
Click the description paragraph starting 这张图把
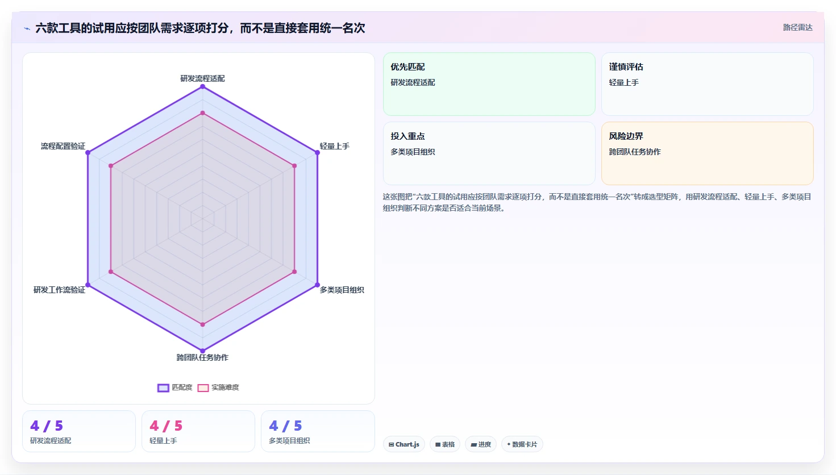coord(597,202)
